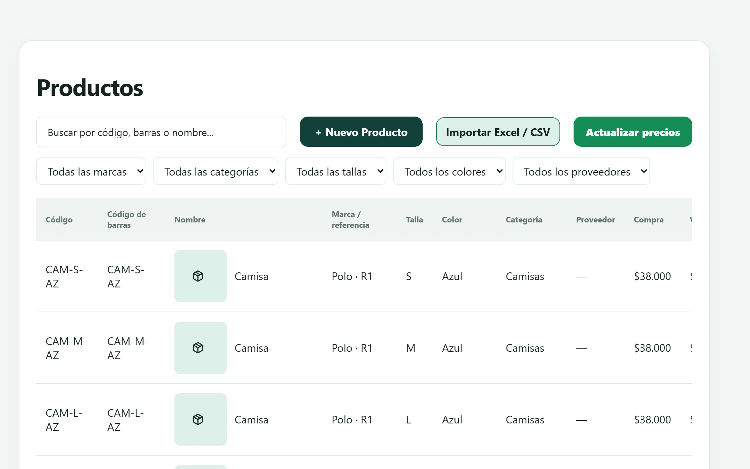Click size 'M' cell
The image size is (750, 469).
tap(411, 348)
